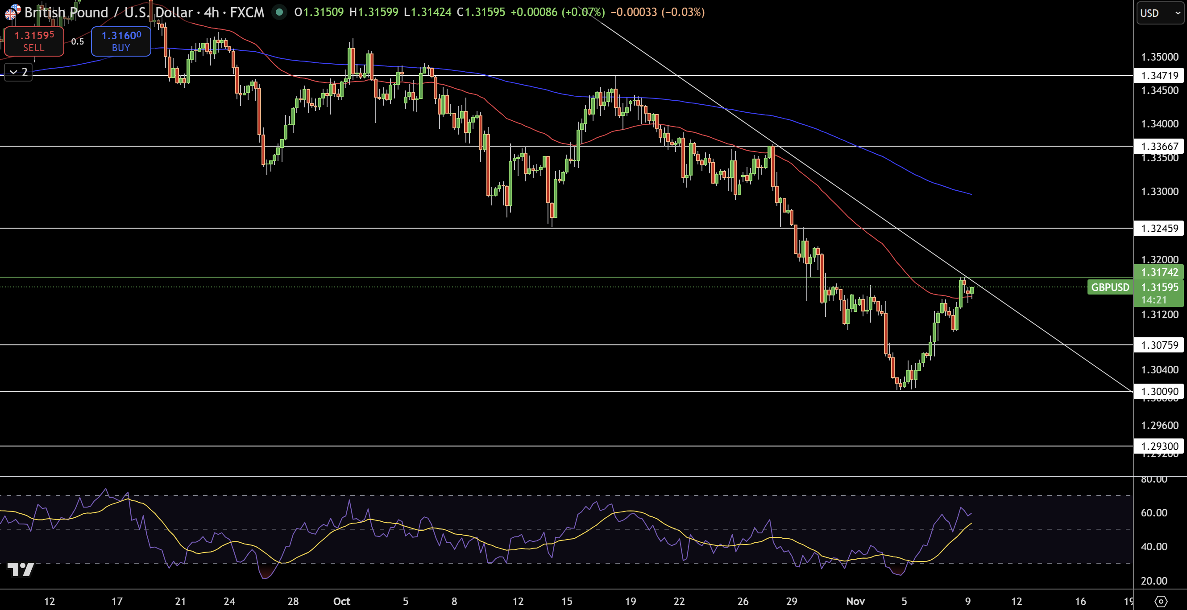Select the 1.29300 horizontal line price label
The height and width of the screenshot is (610, 1187).
(x=1159, y=446)
